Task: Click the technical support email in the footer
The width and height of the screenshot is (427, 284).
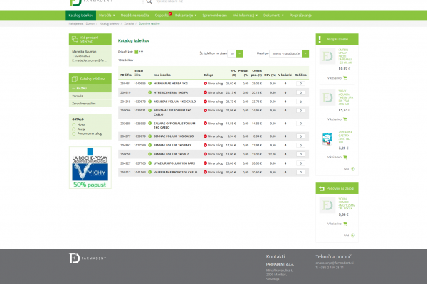Action: 334,263
